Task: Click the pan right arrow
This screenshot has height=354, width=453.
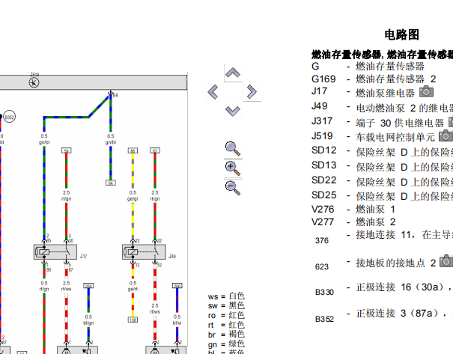Action: [252, 92]
